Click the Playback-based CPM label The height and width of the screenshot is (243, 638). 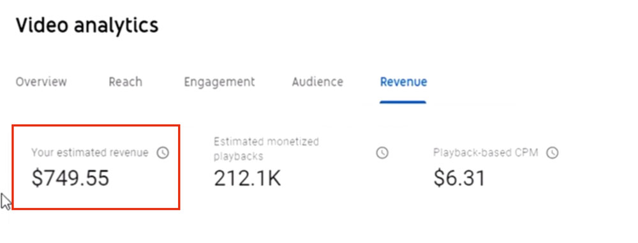point(486,153)
